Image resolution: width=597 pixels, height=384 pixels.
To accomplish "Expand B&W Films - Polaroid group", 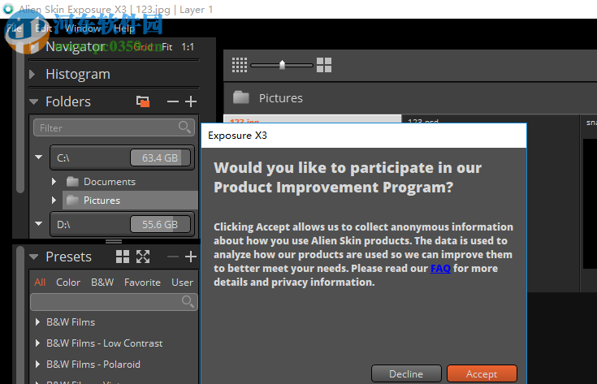I will (x=37, y=365).
